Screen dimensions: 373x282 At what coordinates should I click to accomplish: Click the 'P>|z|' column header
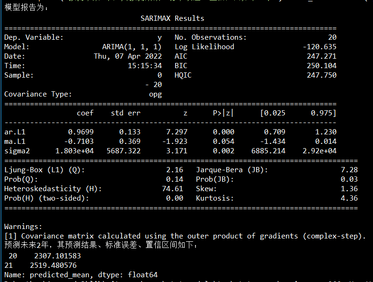point(223,113)
